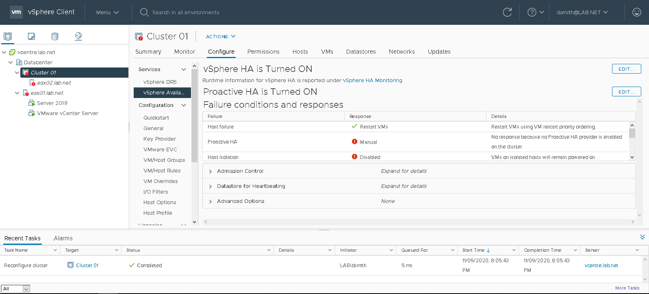Open vcentre.lab.net server link
Viewport: 649px width, 294px height.
pos(601,265)
